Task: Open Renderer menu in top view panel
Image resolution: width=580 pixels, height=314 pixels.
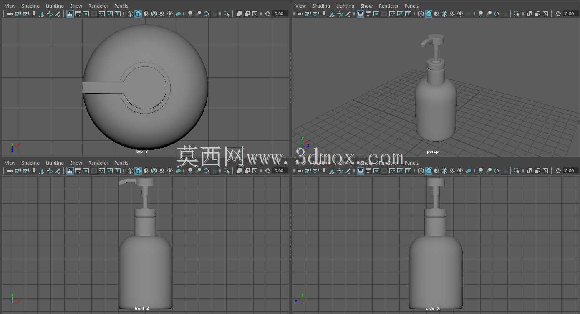Action: pyautogui.click(x=98, y=6)
